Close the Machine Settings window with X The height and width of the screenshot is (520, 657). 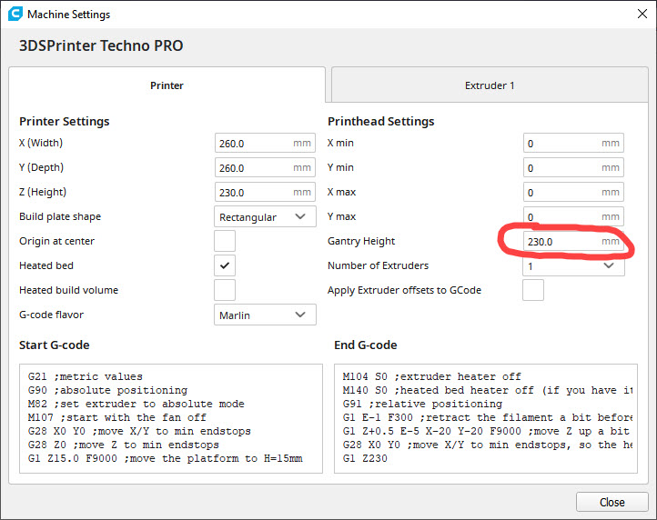coord(642,14)
